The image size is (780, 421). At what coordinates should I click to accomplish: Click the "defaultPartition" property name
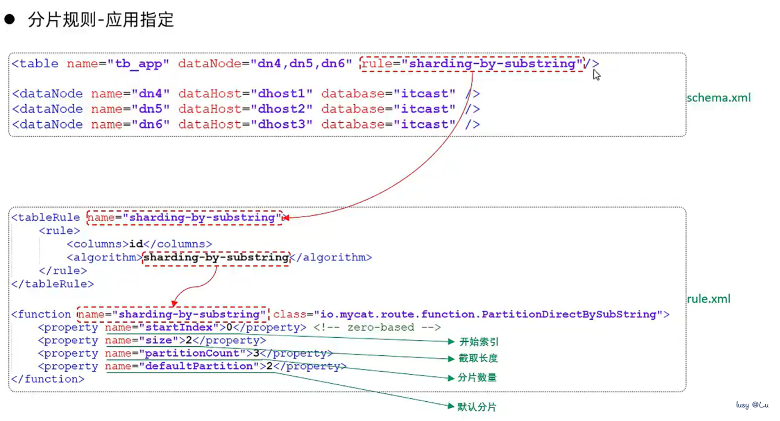(x=199, y=366)
